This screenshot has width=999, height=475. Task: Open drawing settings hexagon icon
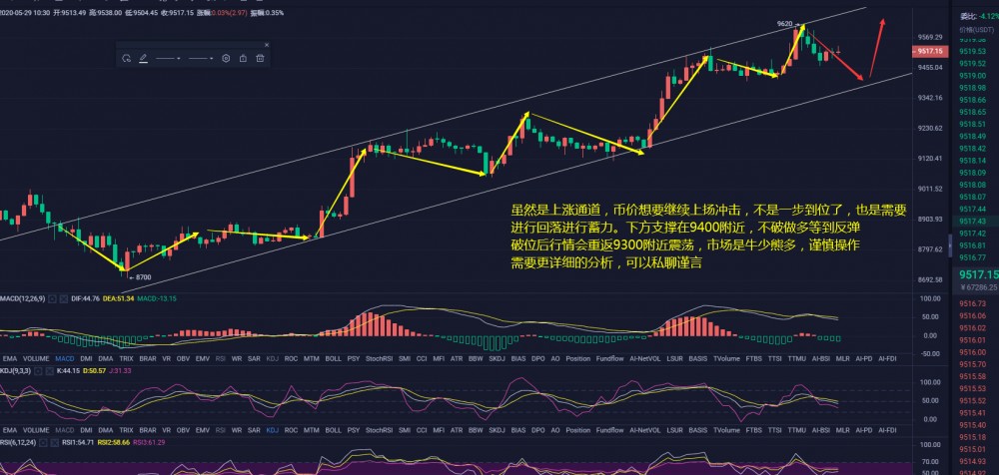226,59
